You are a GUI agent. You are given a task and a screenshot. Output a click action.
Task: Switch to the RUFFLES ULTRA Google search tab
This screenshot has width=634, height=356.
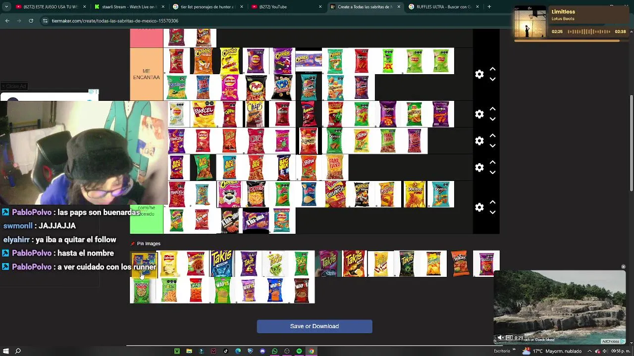pyautogui.click(x=443, y=7)
